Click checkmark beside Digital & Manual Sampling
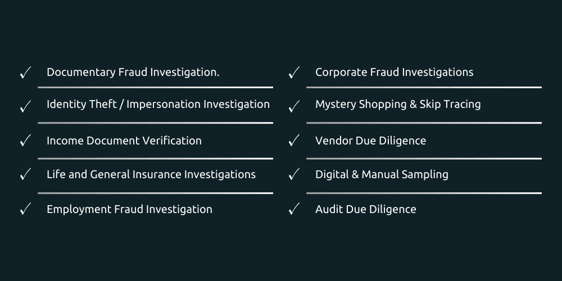This screenshot has width=562, height=281. [x=294, y=175]
